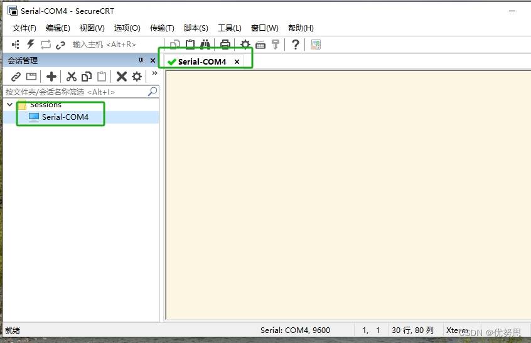Expand the session toolbar overflow chevron
Image resolution: width=531 pixels, height=343 pixels.
155,73
